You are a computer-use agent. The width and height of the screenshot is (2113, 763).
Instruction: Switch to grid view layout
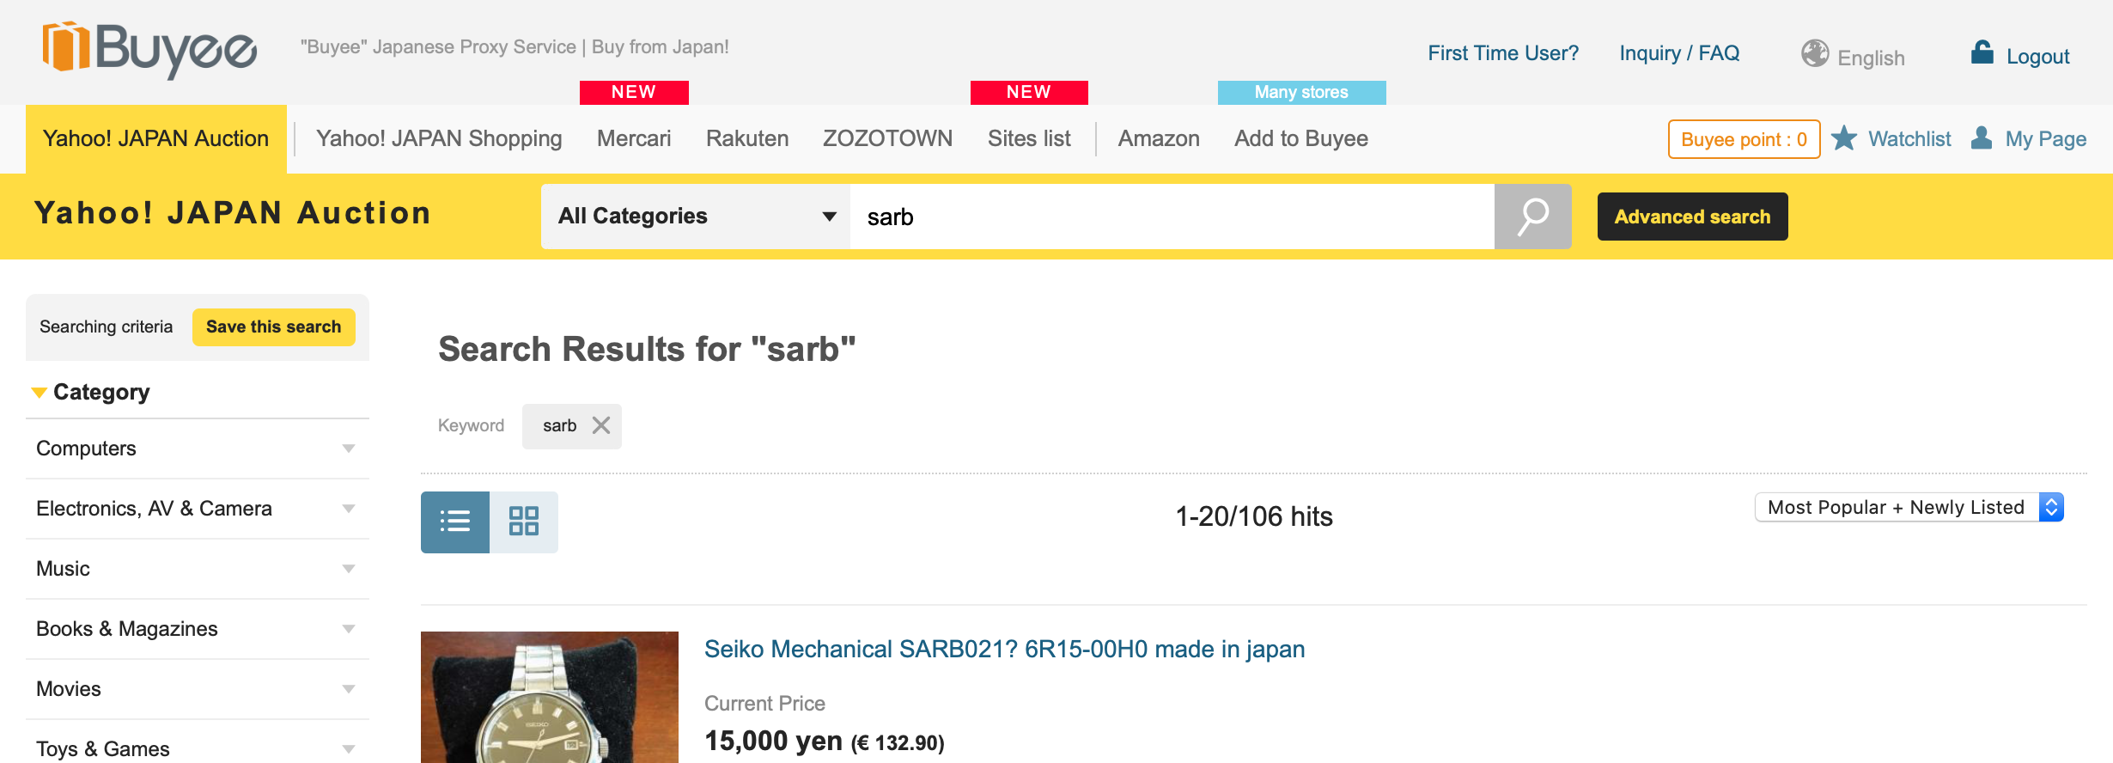524,522
